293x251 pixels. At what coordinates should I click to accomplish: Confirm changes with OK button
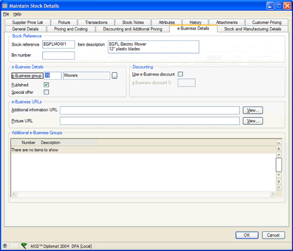(x=247, y=235)
